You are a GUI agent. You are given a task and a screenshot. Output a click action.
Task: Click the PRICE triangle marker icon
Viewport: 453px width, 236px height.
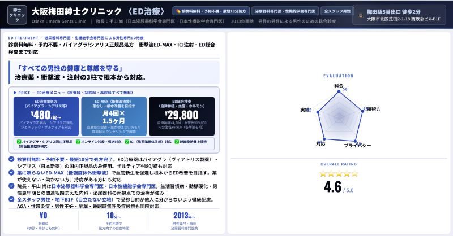coord(15,91)
